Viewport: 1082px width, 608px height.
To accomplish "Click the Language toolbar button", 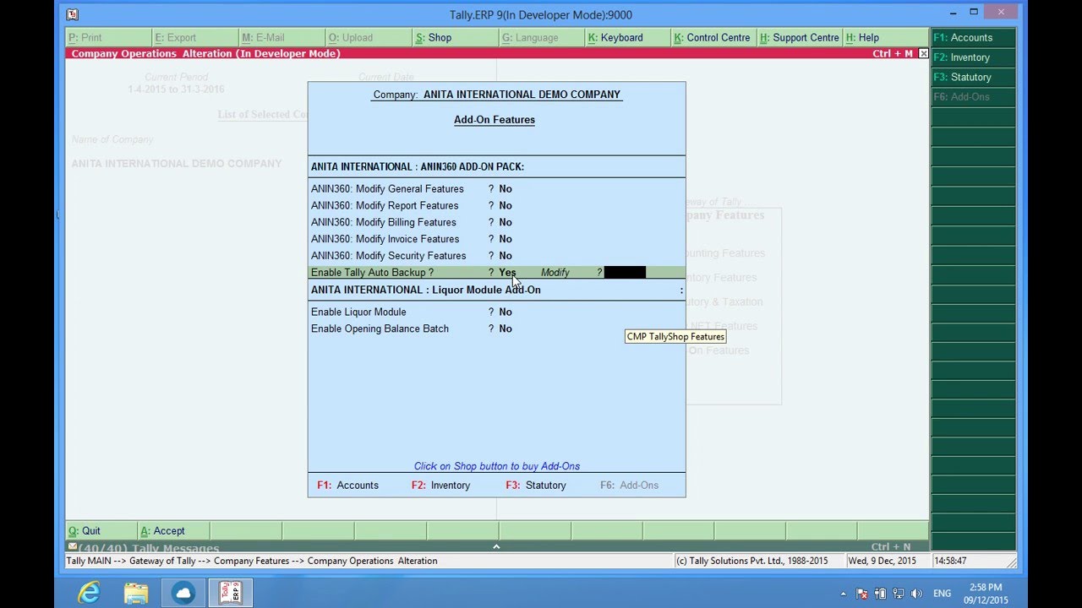I will click(x=541, y=37).
